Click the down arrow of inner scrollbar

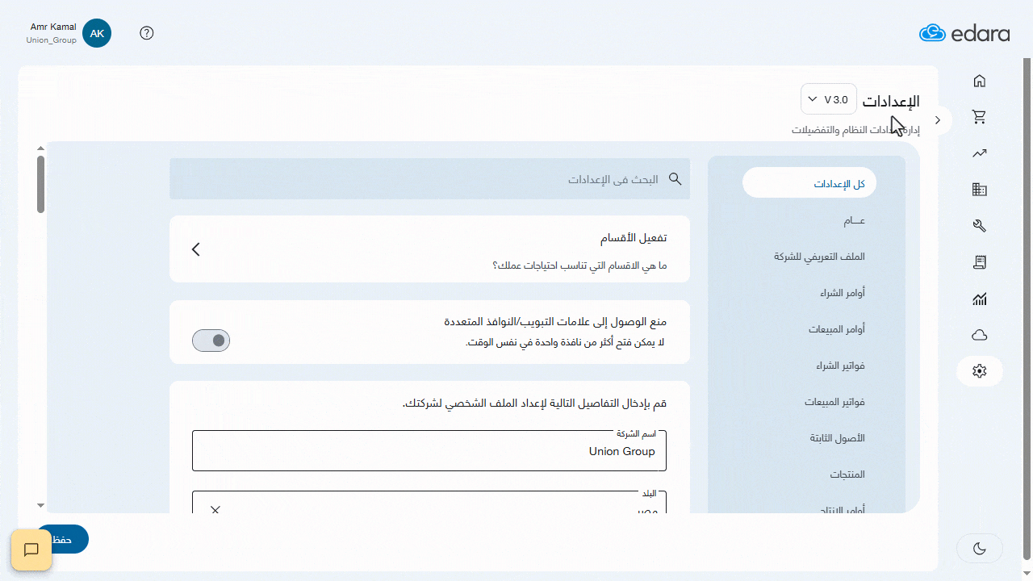click(x=40, y=505)
